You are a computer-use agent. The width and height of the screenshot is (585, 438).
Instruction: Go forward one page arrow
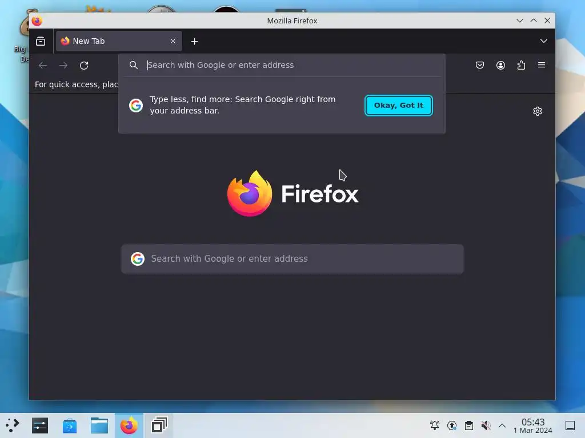click(63, 66)
